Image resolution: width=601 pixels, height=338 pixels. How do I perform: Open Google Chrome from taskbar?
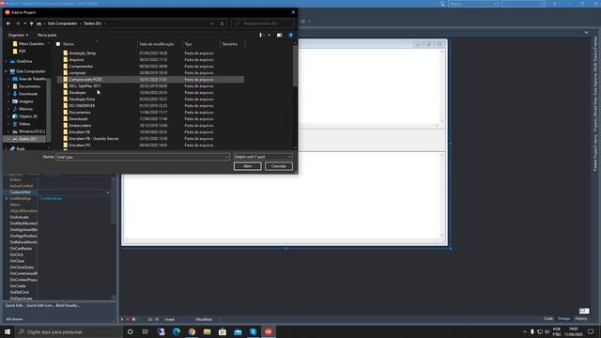192,331
